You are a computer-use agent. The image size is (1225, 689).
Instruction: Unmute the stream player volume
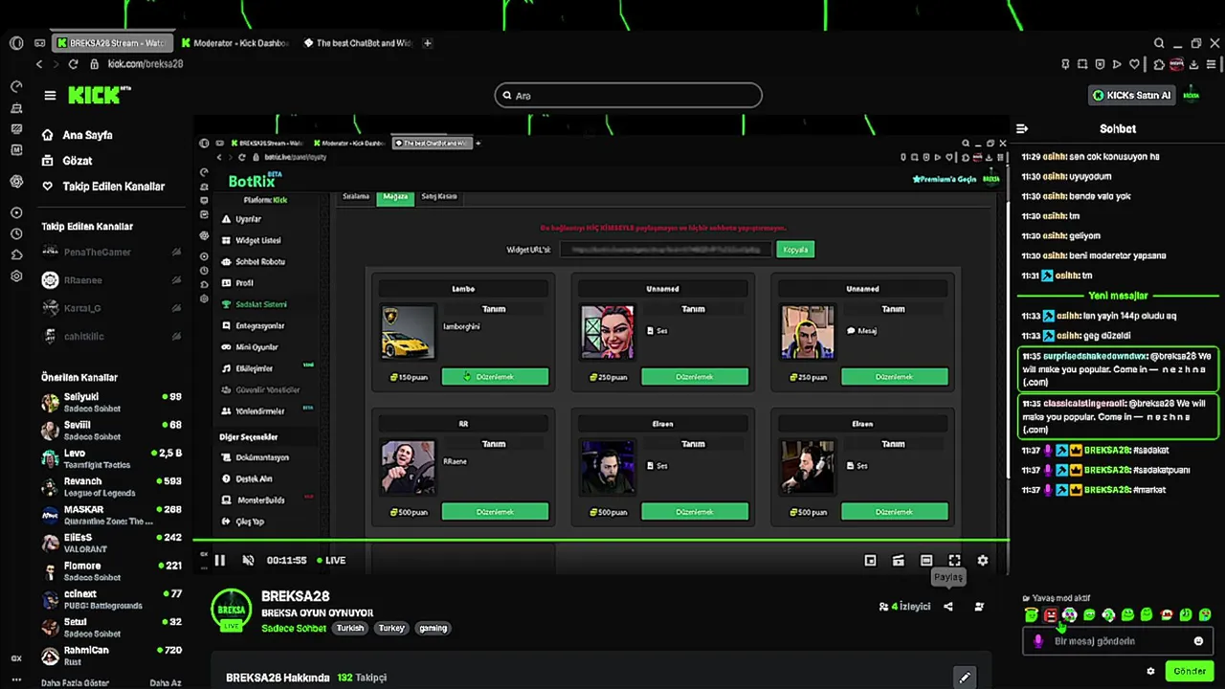click(x=248, y=561)
